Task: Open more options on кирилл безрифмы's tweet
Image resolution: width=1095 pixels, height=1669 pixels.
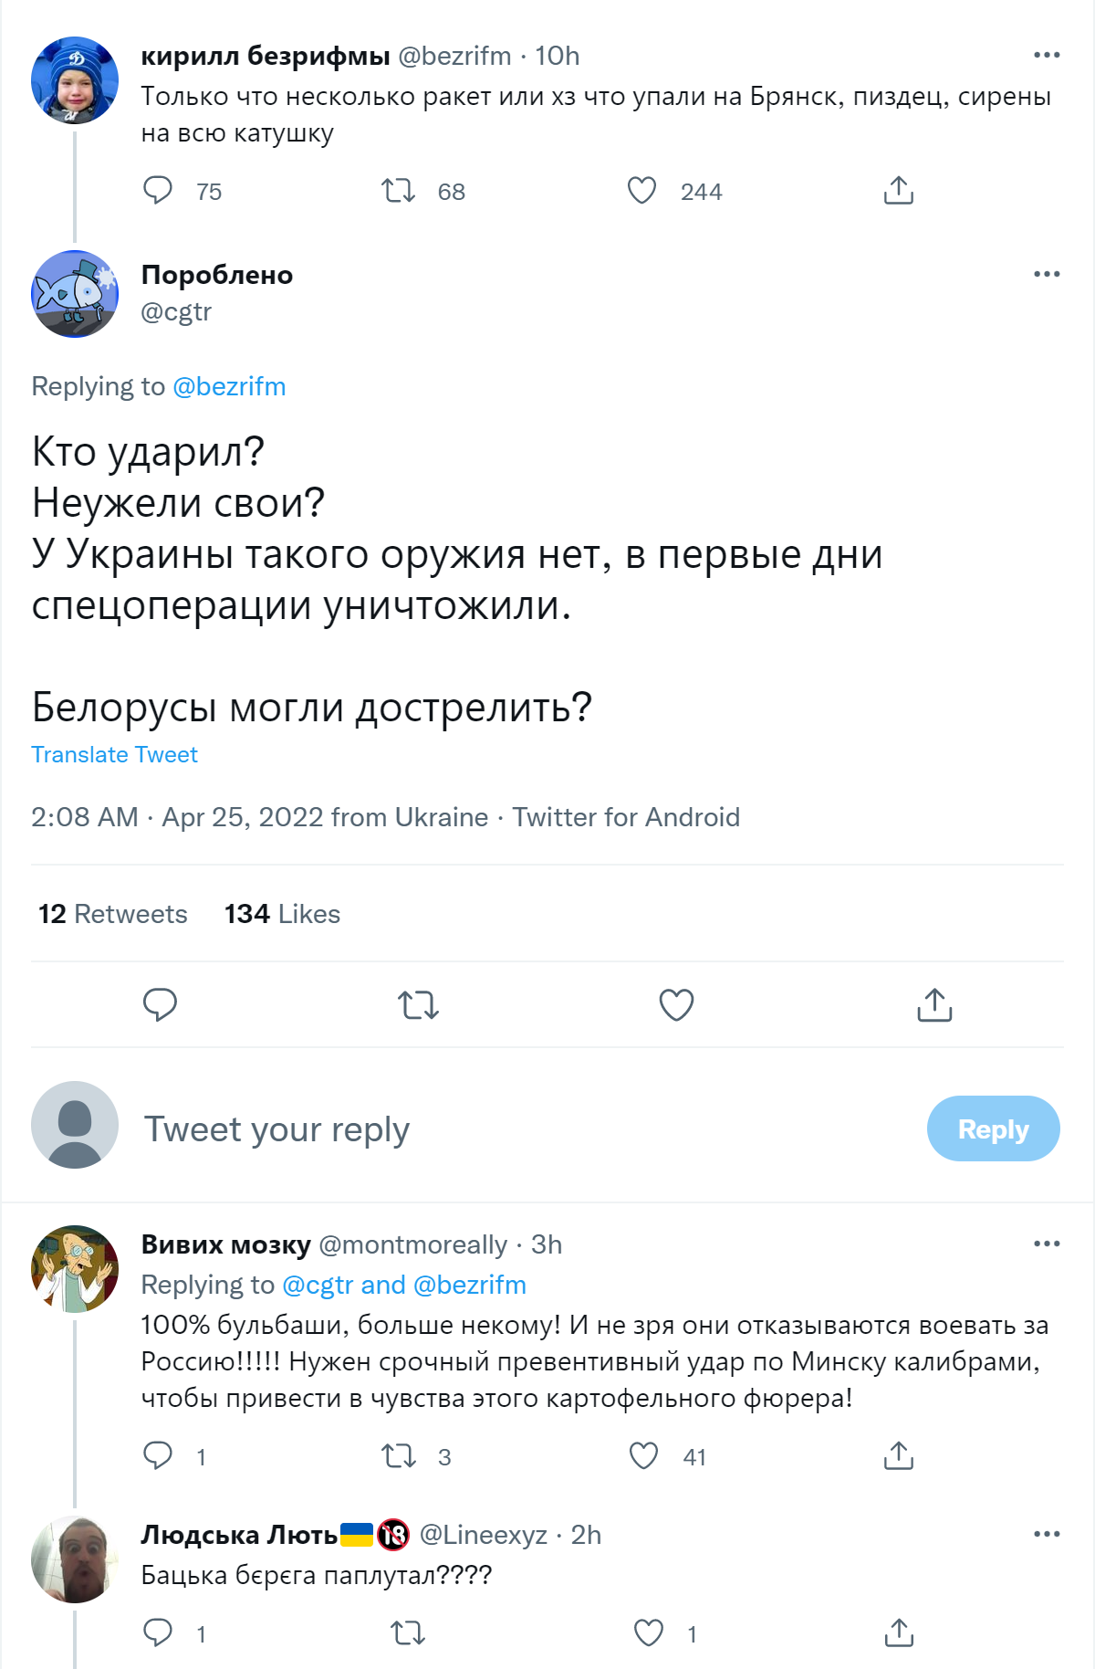Action: pos(1047,56)
